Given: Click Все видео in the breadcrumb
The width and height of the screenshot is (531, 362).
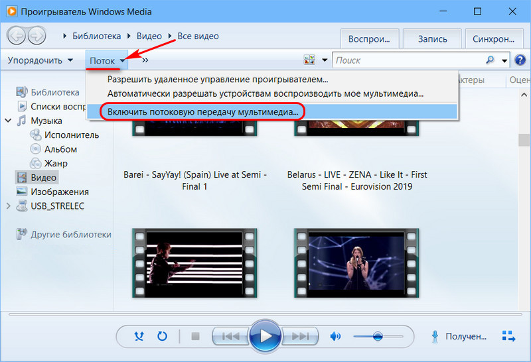Looking at the screenshot, I should pyautogui.click(x=198, y=36).
